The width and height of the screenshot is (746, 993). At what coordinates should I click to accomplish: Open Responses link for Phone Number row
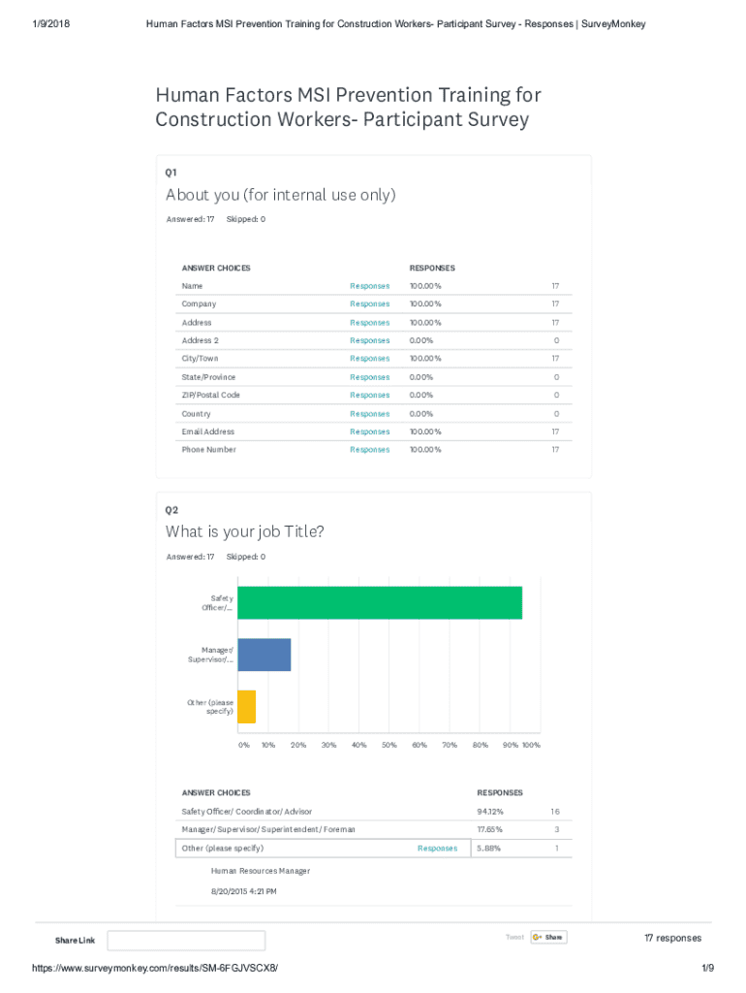369,450
